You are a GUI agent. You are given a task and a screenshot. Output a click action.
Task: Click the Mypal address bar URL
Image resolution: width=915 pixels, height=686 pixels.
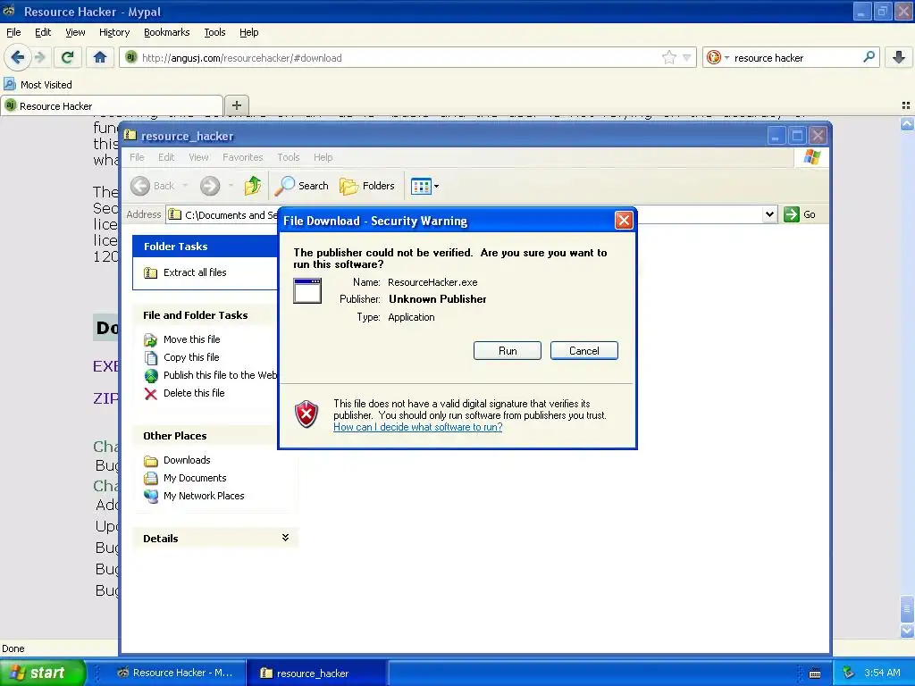pos(241,58)
